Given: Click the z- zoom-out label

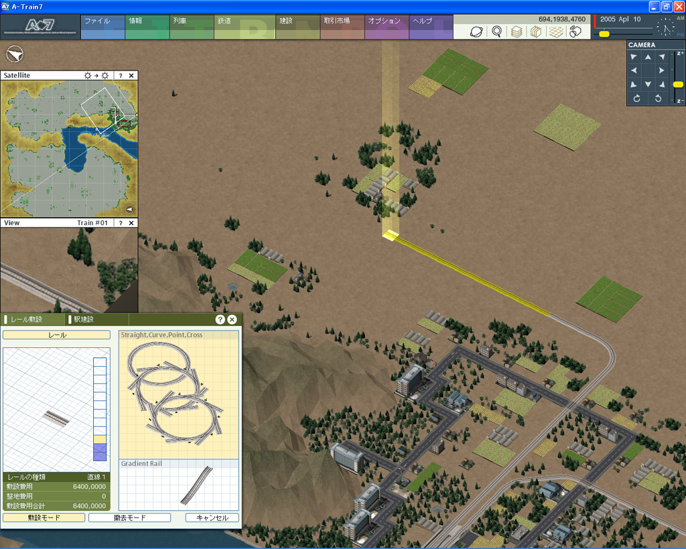Looking at the screenshot, I should [680, 101].
